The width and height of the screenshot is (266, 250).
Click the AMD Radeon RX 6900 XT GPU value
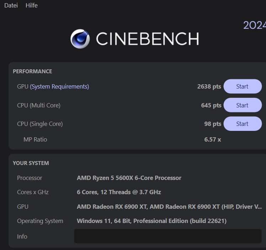pos(169,207)
